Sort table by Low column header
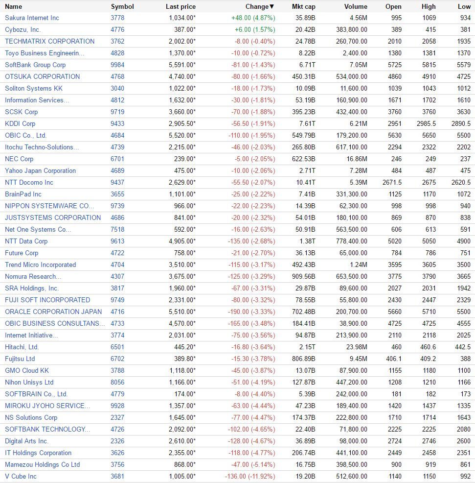475x483 pixels. pyautogui.click(x=464, y=6)
